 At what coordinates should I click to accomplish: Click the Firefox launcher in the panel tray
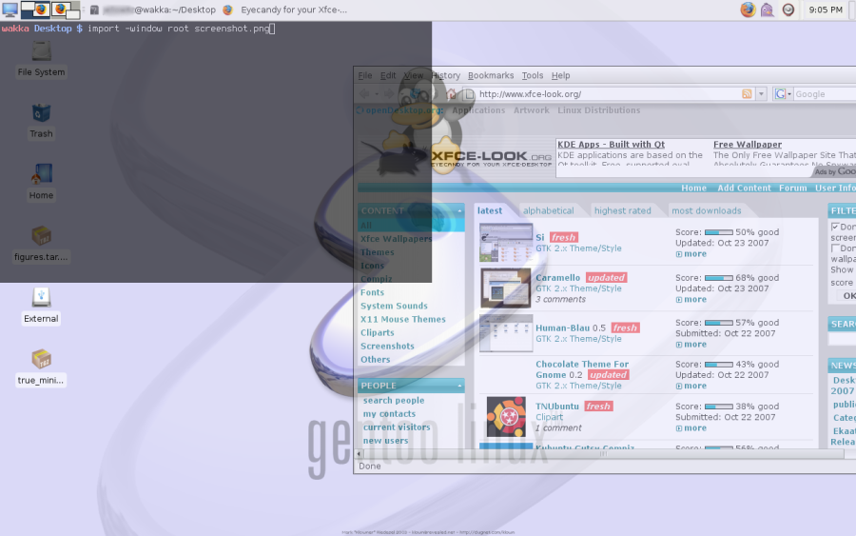(x=748, y=10)
